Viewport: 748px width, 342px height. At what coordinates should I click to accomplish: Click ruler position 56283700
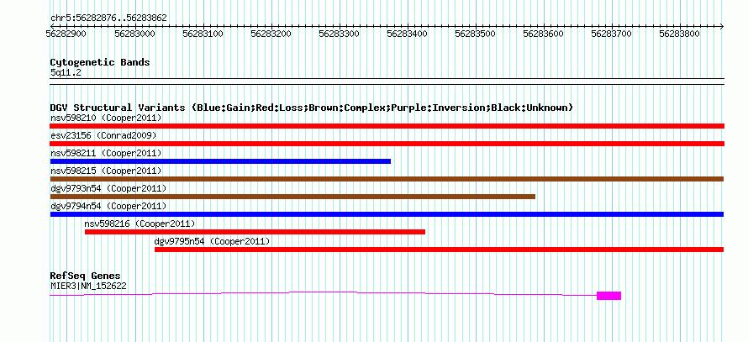612,34
